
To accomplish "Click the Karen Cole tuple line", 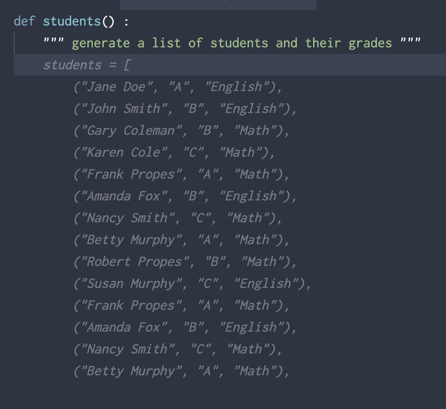I will pos(174,153).
